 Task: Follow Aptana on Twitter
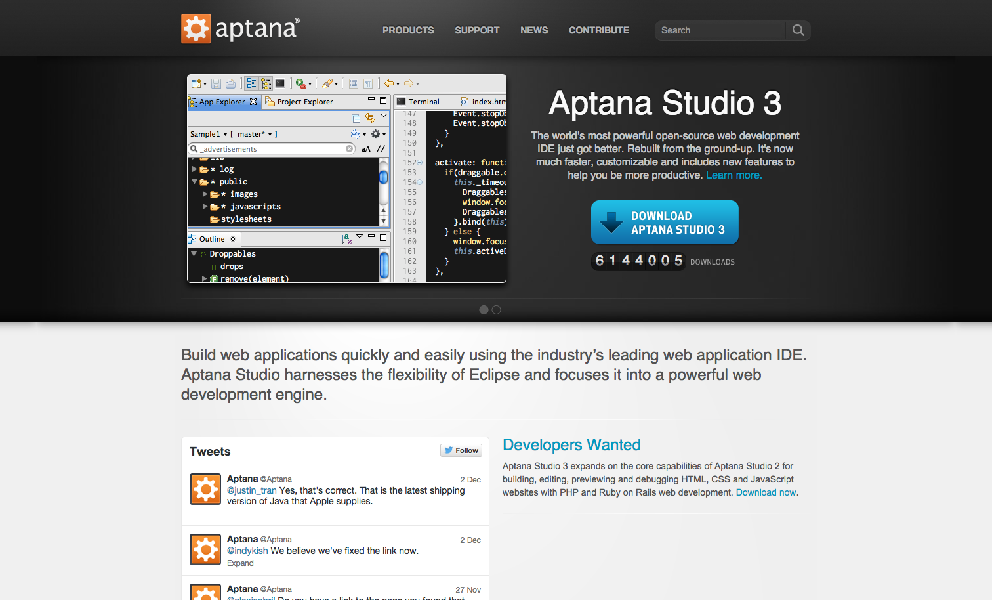461,450
